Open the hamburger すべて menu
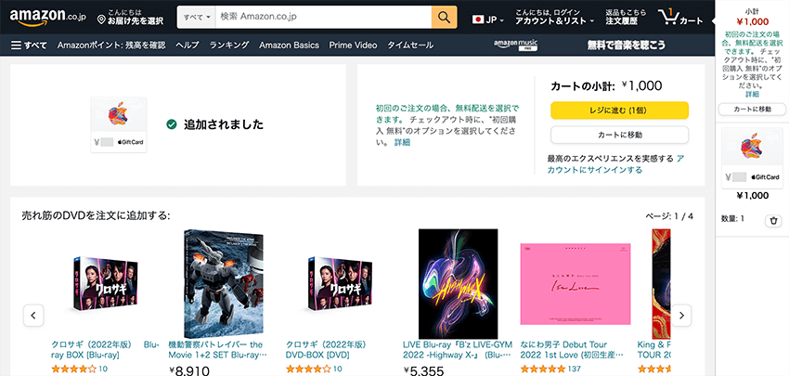Screen dimensions: 789x376 coord(29,45)
